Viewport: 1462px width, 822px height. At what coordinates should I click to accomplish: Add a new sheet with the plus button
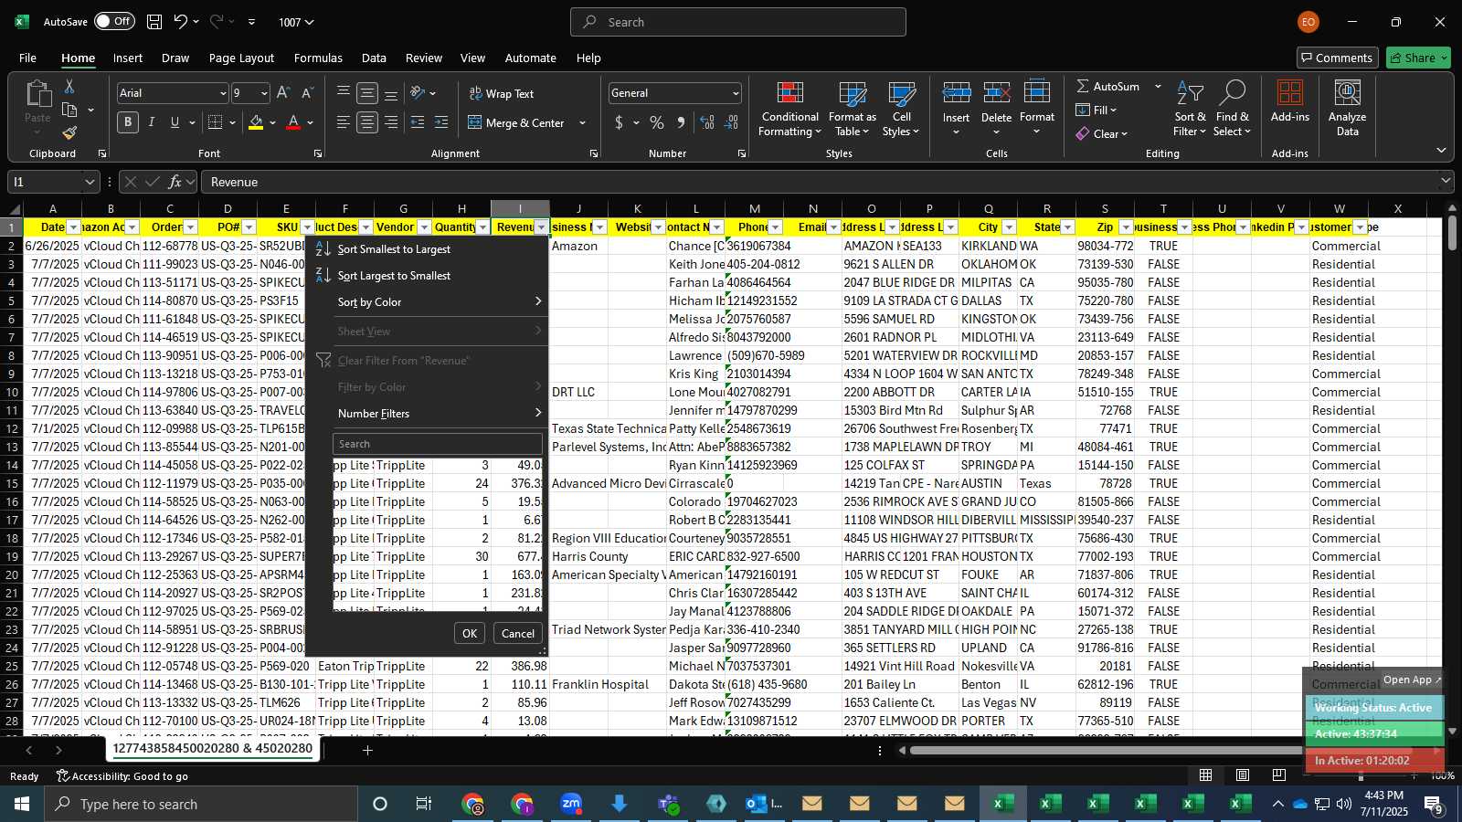[367, 750]
